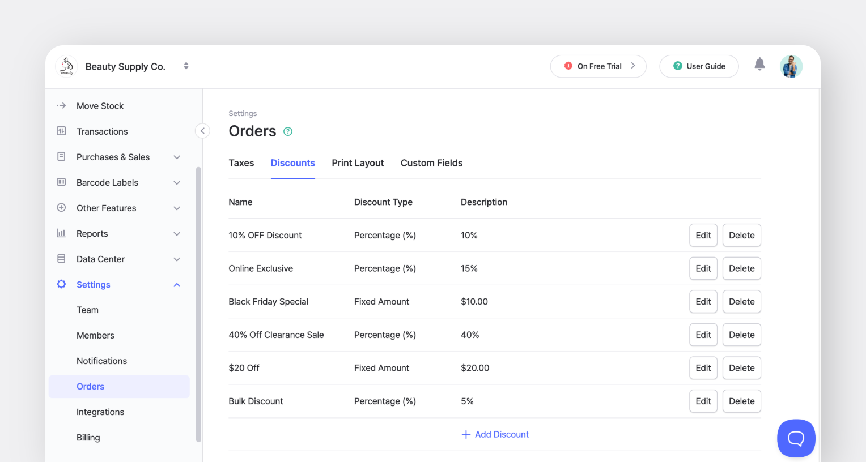866x462 pixels.
Task: Open the chat support bubble
Action: (x=796, y=438)
